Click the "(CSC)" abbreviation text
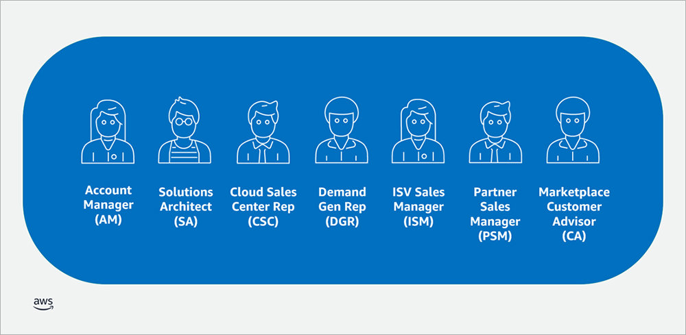The image size is (686, 335). coord(263,222)
